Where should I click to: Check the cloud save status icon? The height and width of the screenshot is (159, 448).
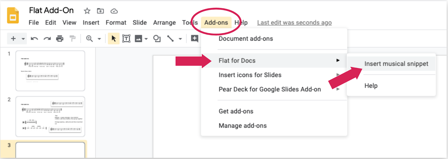pyautogui.click(x=114, y=11)
